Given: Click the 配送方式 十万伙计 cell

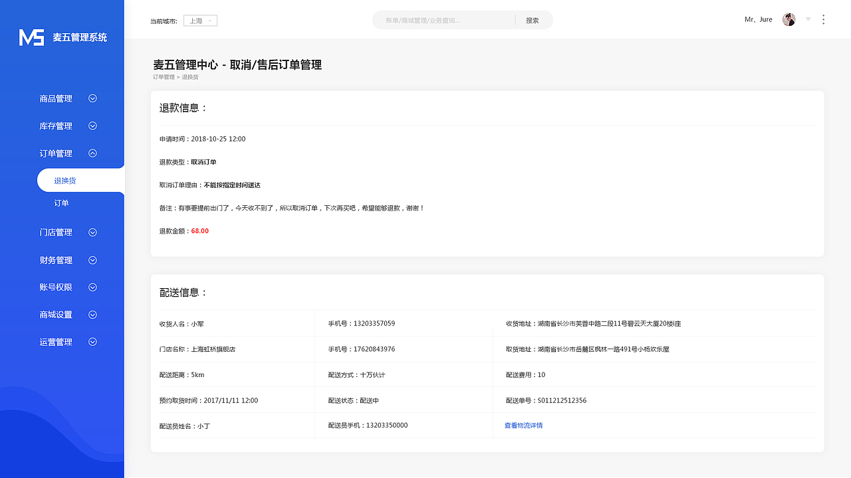Looking at the screenshot, I should coord(356,375).
